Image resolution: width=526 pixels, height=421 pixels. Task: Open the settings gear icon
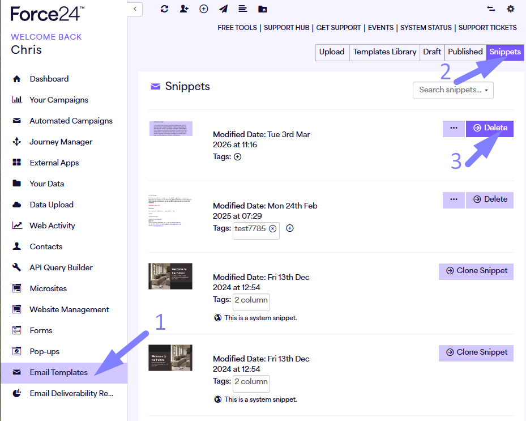coord(511,9)
